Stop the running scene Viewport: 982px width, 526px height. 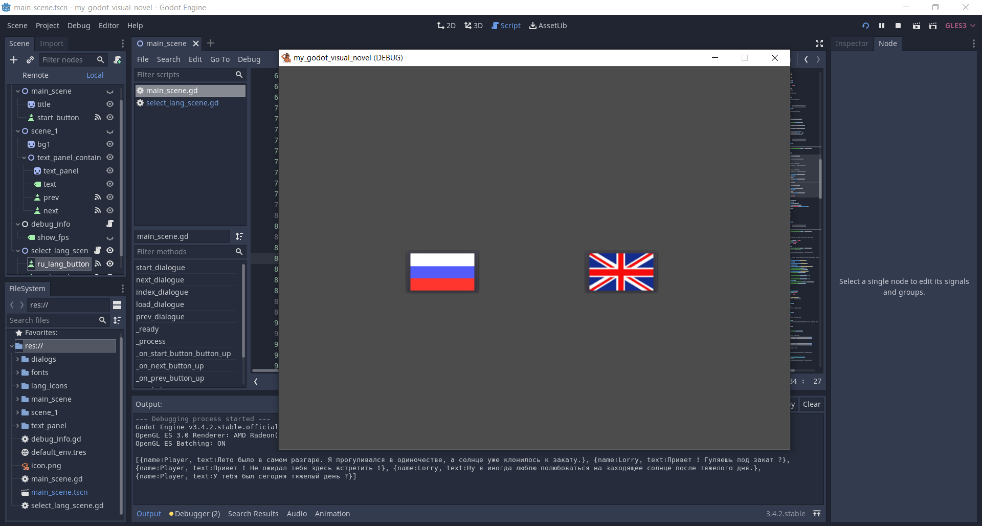[x=898, y=26]
